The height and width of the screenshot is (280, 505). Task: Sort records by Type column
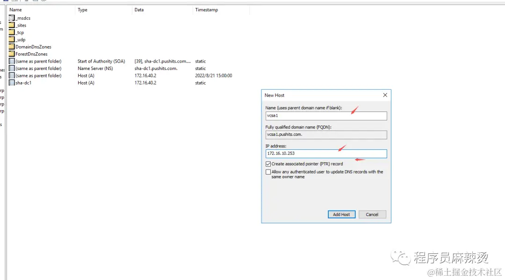tap(104, 10)
